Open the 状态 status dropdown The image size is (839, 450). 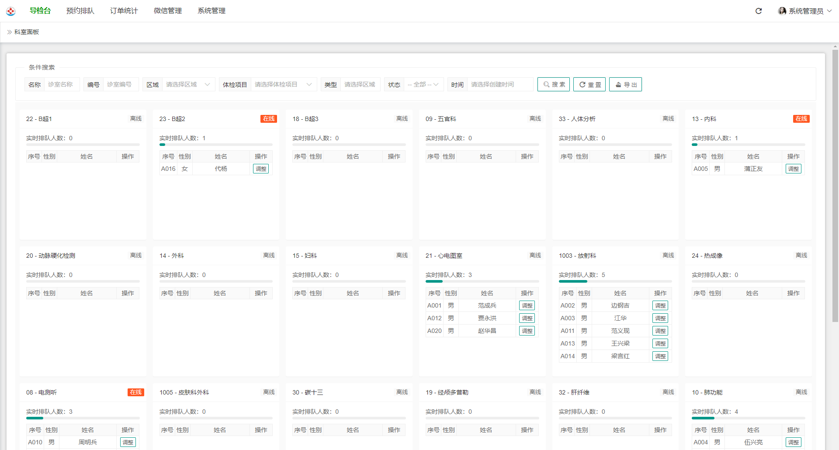[423, 84]
